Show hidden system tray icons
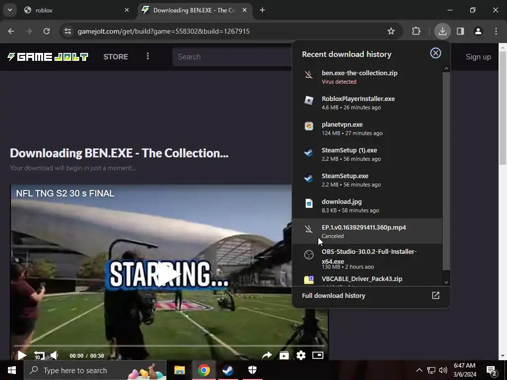The height and width of the screenshot is (380, 507). click(x=419, y=370)
